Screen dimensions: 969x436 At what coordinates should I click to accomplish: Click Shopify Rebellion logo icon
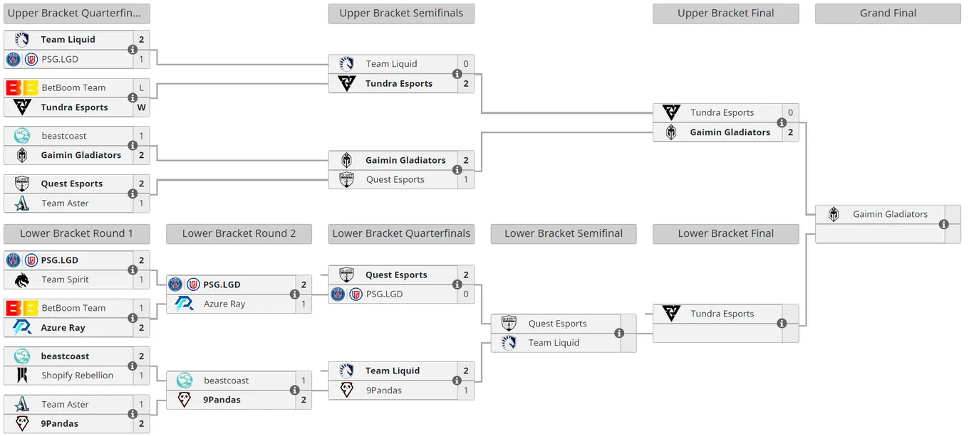click(22, 376)
